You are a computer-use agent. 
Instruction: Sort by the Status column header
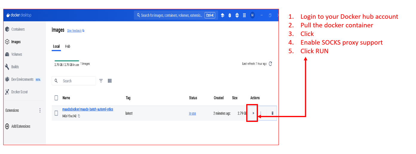pos(193,98)
